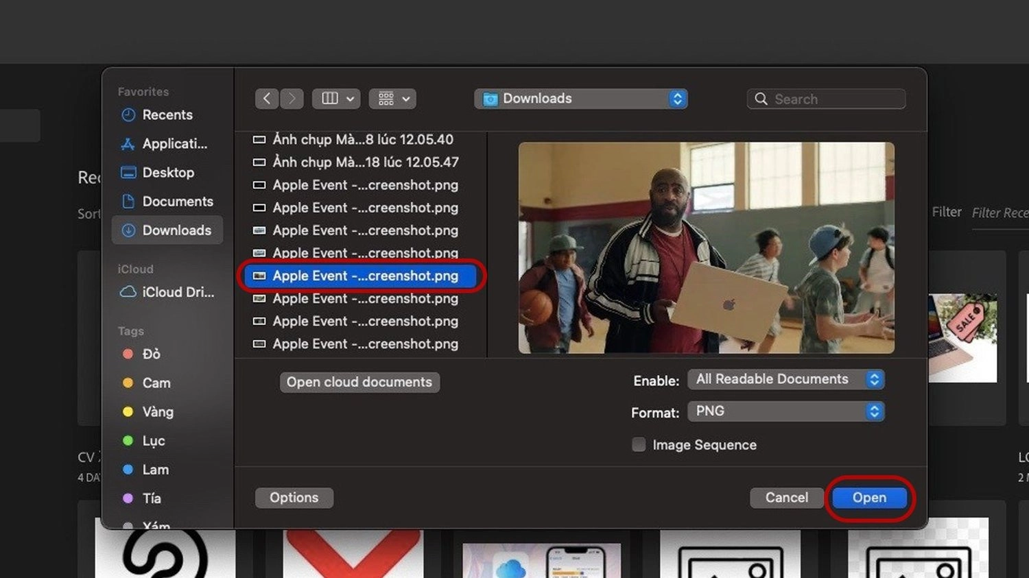Select Documents in the sidebar

(167, 202)
